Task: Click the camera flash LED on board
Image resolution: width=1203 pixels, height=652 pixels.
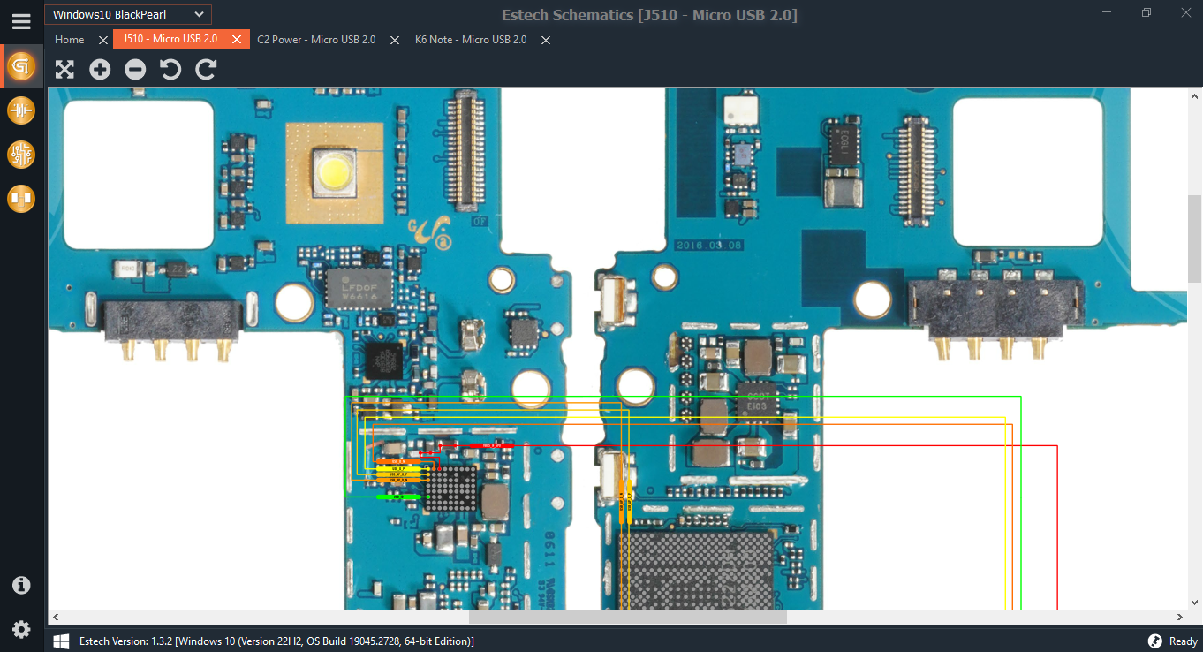Action: (x=334, y=171)
